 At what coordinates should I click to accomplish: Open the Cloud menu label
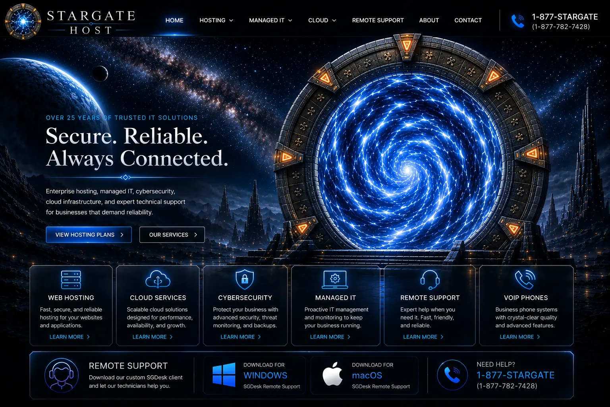pyautogui.click(x=318, y=20)
